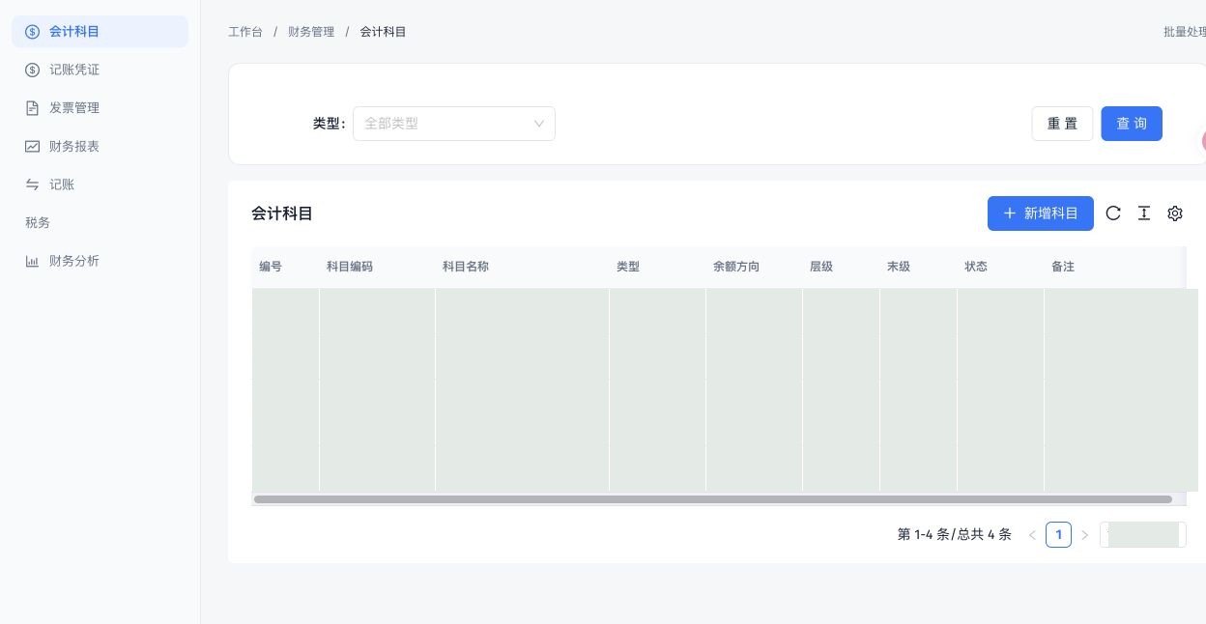The image size is (1206, 624).
Task: Open the 记账凭证 menu item
Action: pos(100,70)
